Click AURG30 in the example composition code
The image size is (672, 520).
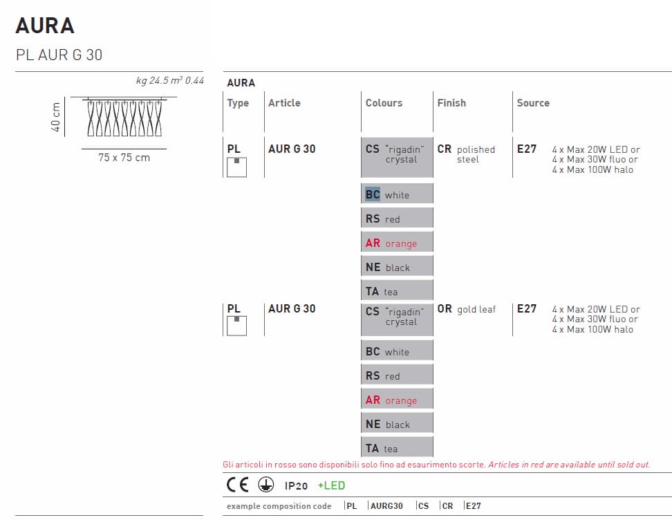(x=387, y=506)
